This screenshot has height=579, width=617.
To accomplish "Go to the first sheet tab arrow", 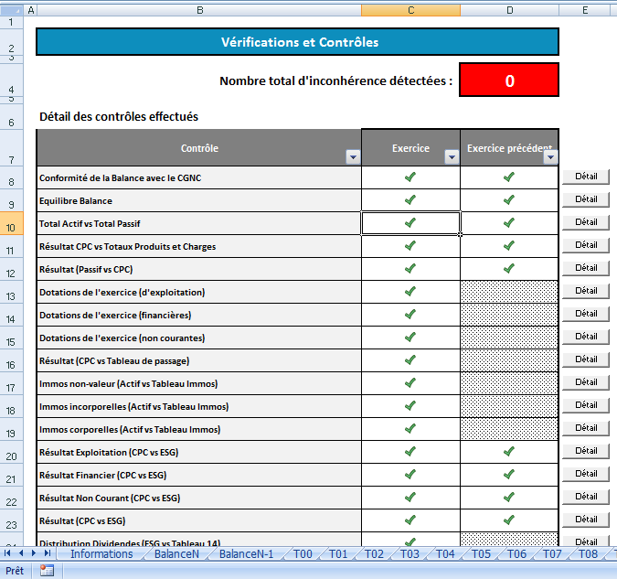I will pos(7,553).
